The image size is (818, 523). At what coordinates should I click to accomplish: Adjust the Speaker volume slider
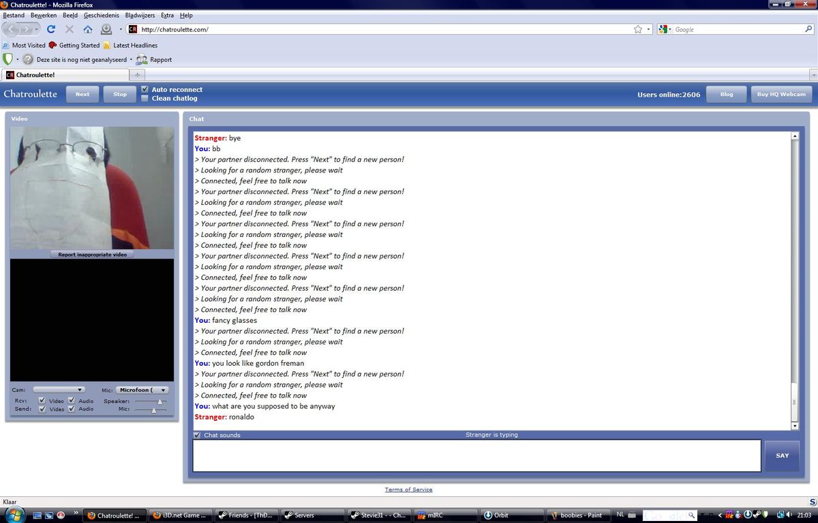tap(161, 402)
